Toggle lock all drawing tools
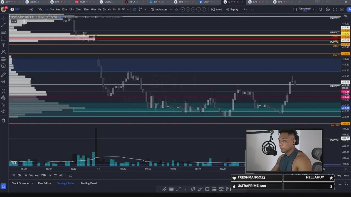The image size is (351, 197). (x=3, y=105)
